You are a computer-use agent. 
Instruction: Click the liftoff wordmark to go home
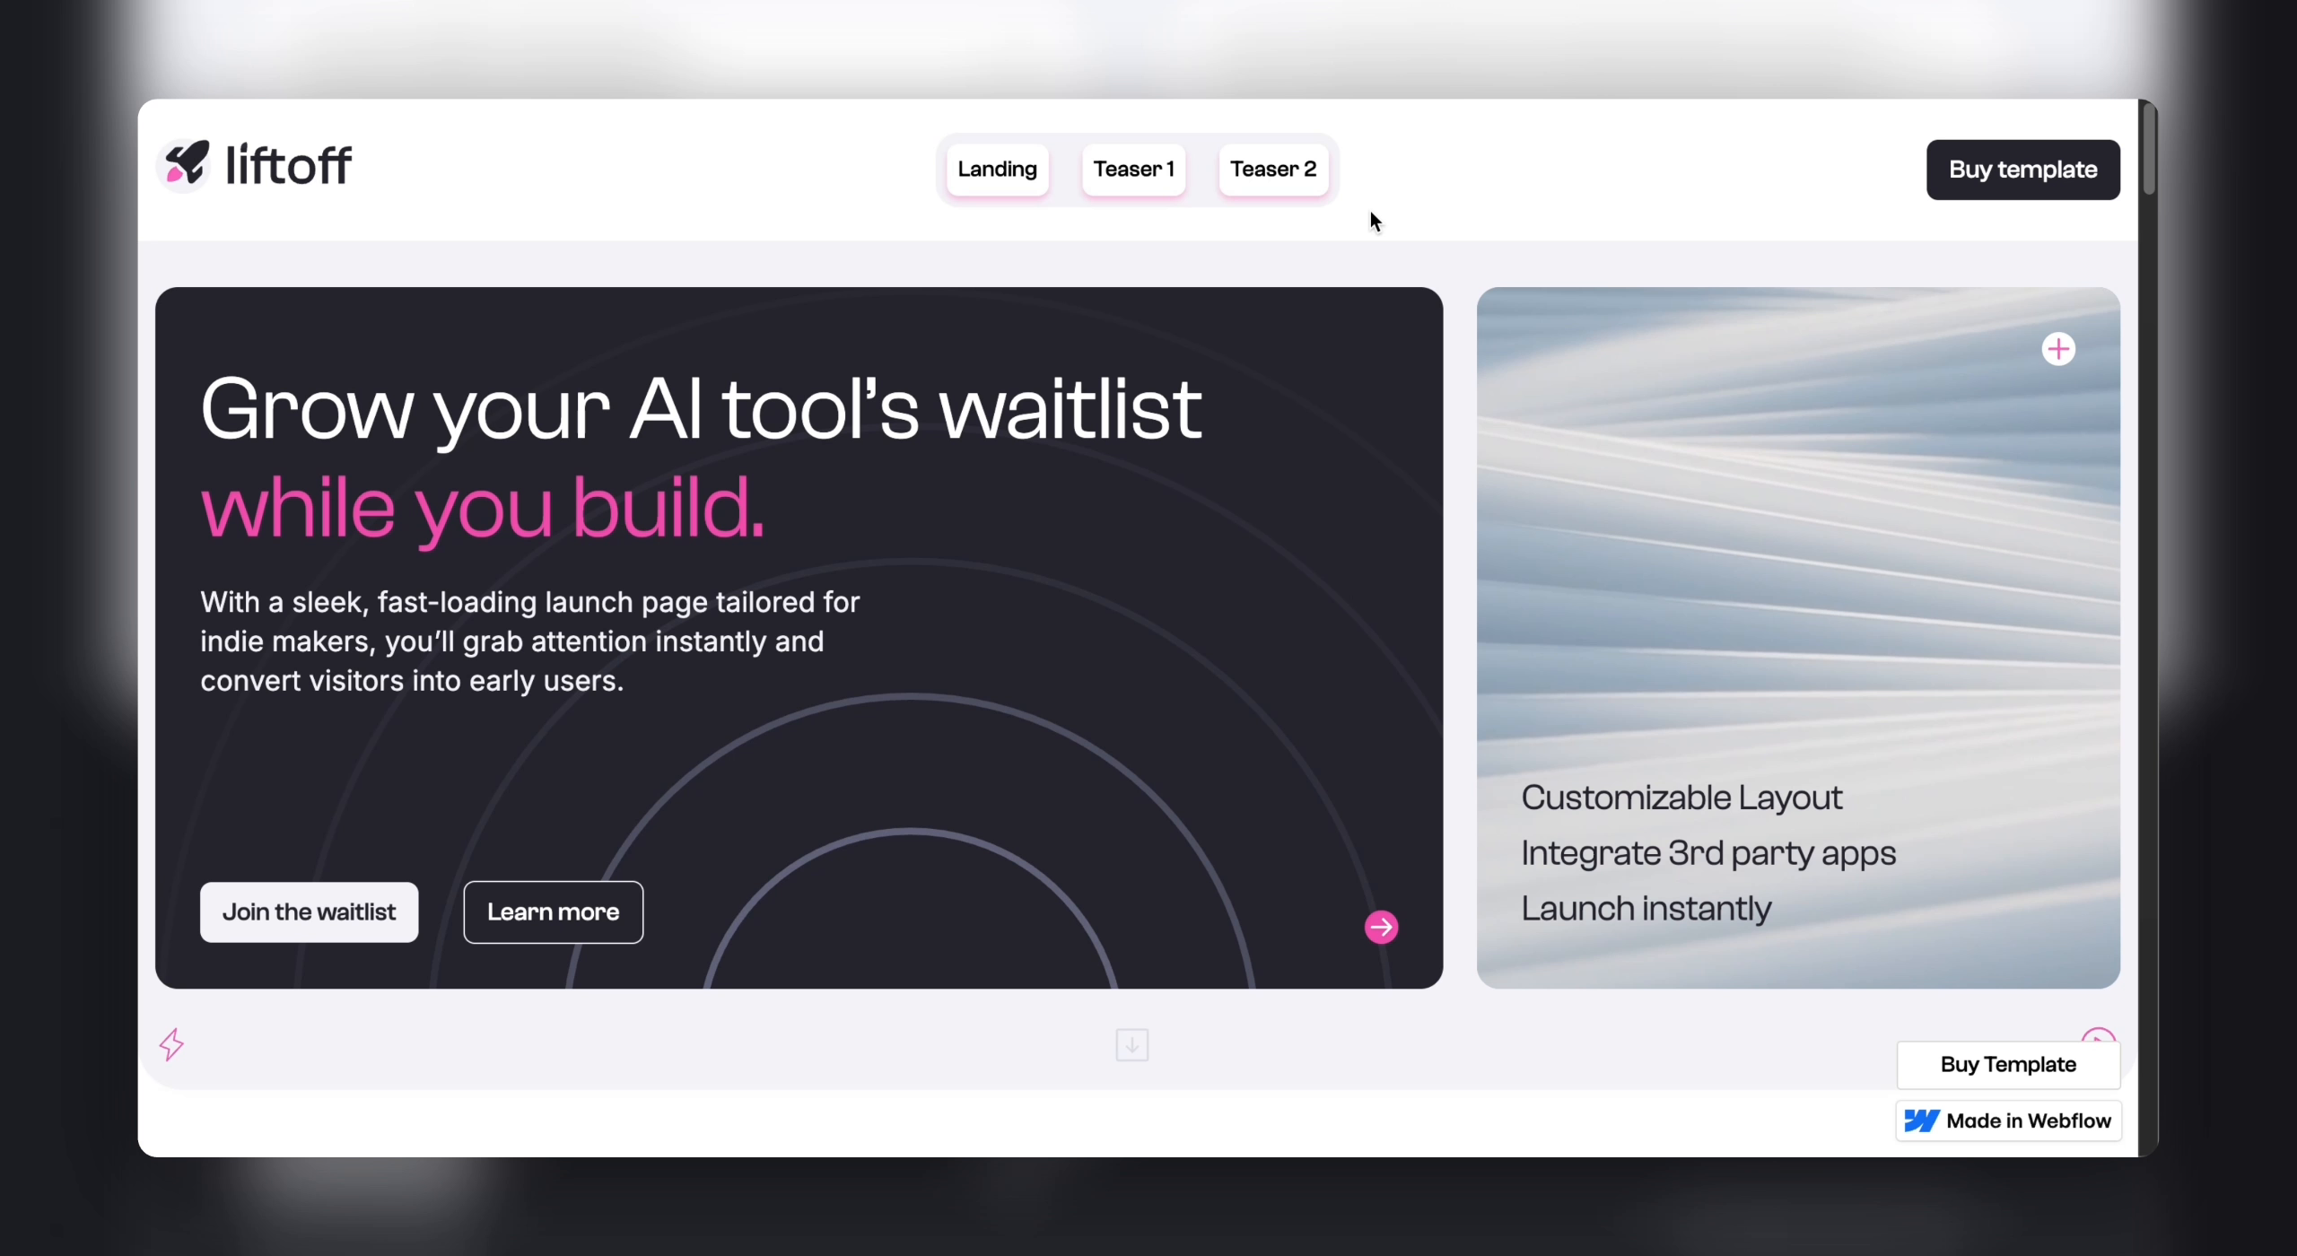(x=289, y=164)
